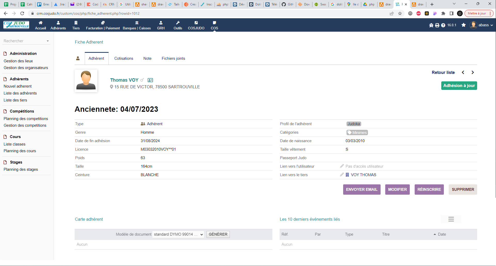The width and height of the screenshot is (496, 266).
Task: Open Liste des adhérents in sidebar
Action: point(20,93)
